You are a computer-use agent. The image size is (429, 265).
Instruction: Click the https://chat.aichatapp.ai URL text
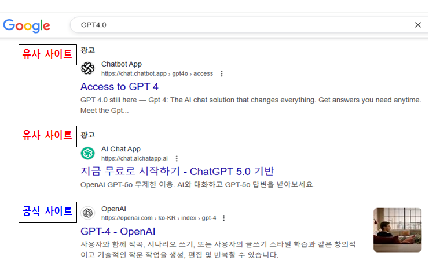pos(134,159)
